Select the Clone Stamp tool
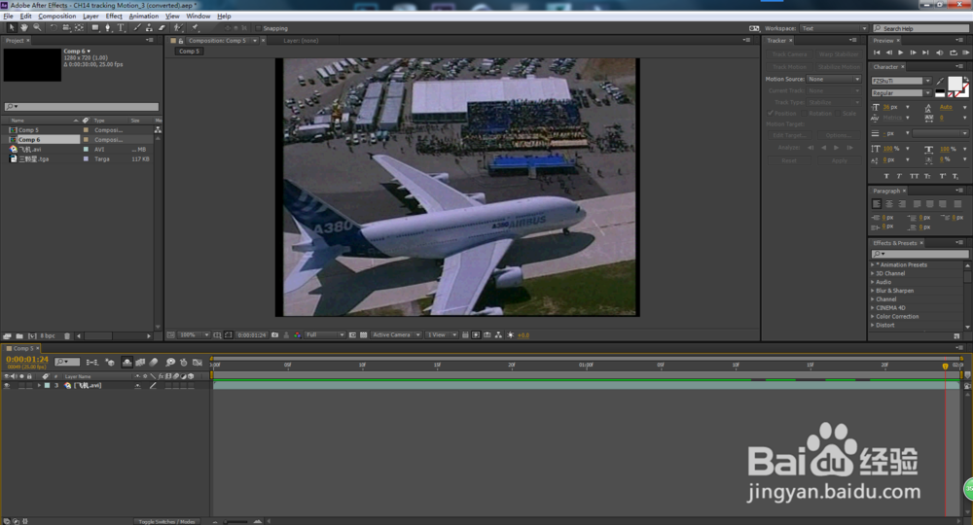Image resolution: width=973 pixels, height=525 pixels. [149, 28]
